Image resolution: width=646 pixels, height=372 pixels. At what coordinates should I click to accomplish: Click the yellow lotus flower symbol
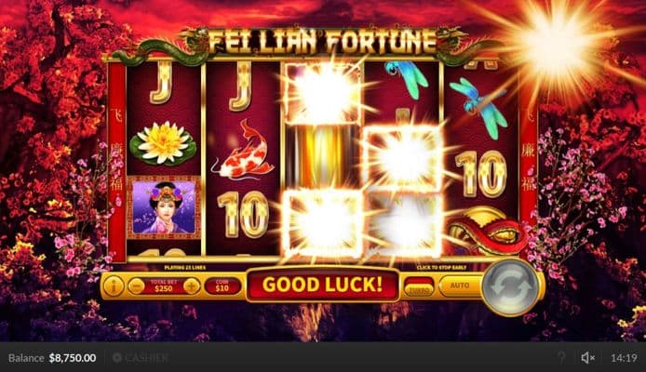[x=163, y=142]
